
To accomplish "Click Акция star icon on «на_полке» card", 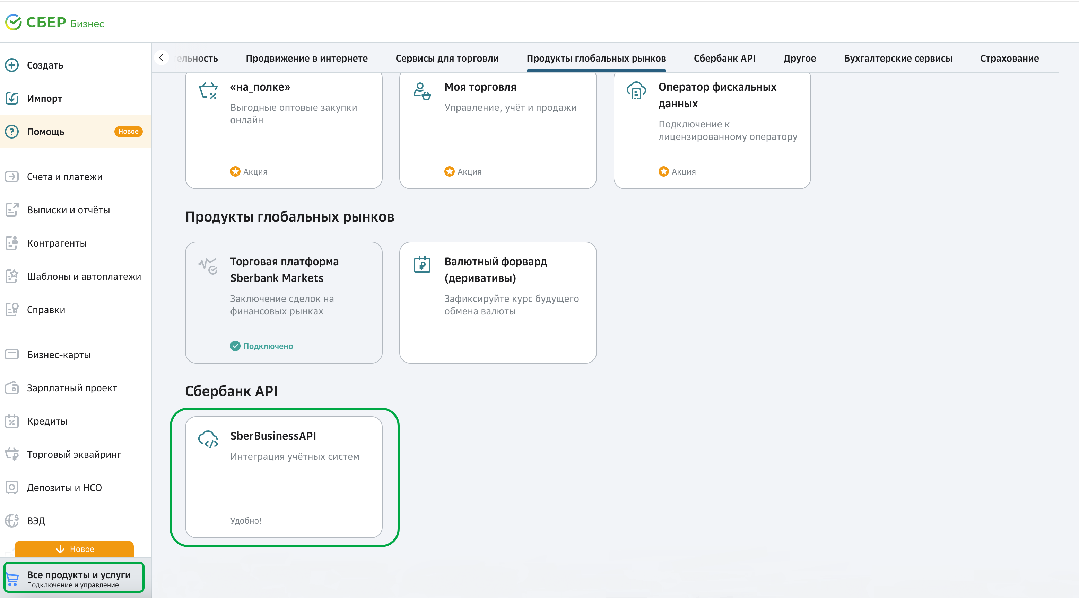I will pyautogui.click(x=235, y=172).
